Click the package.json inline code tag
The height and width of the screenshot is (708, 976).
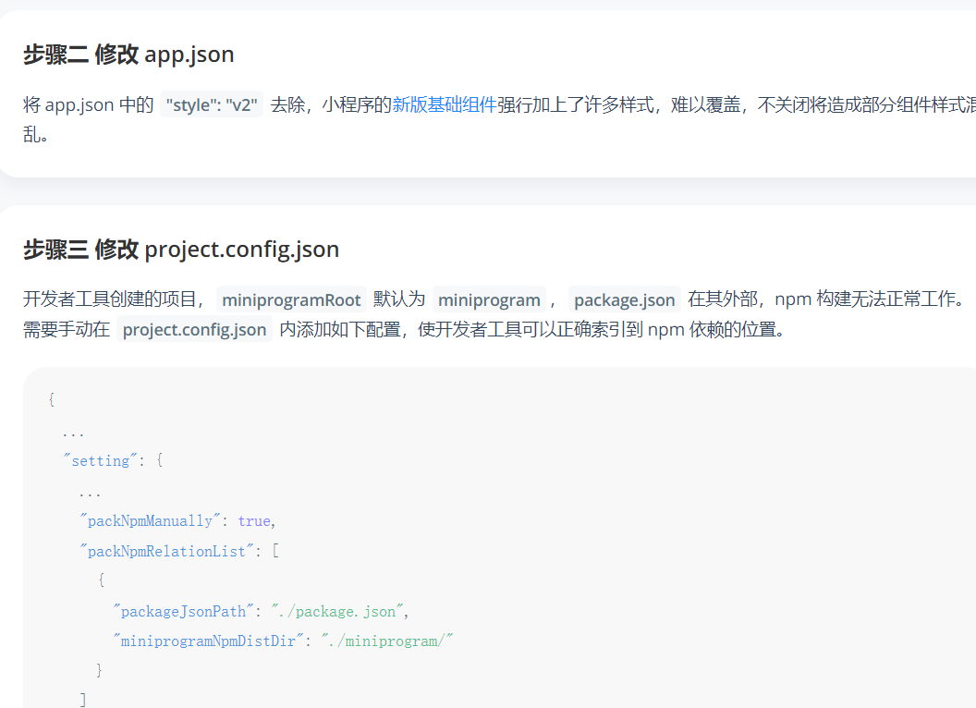[x=625, y=299]
